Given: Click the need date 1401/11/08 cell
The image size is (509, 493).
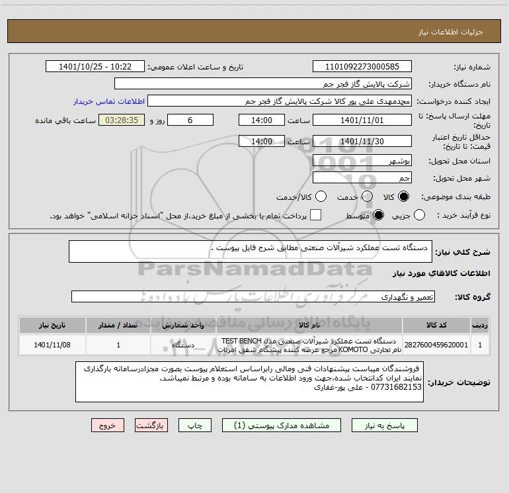Looking at the screenshot, I should tap(52, 345).
